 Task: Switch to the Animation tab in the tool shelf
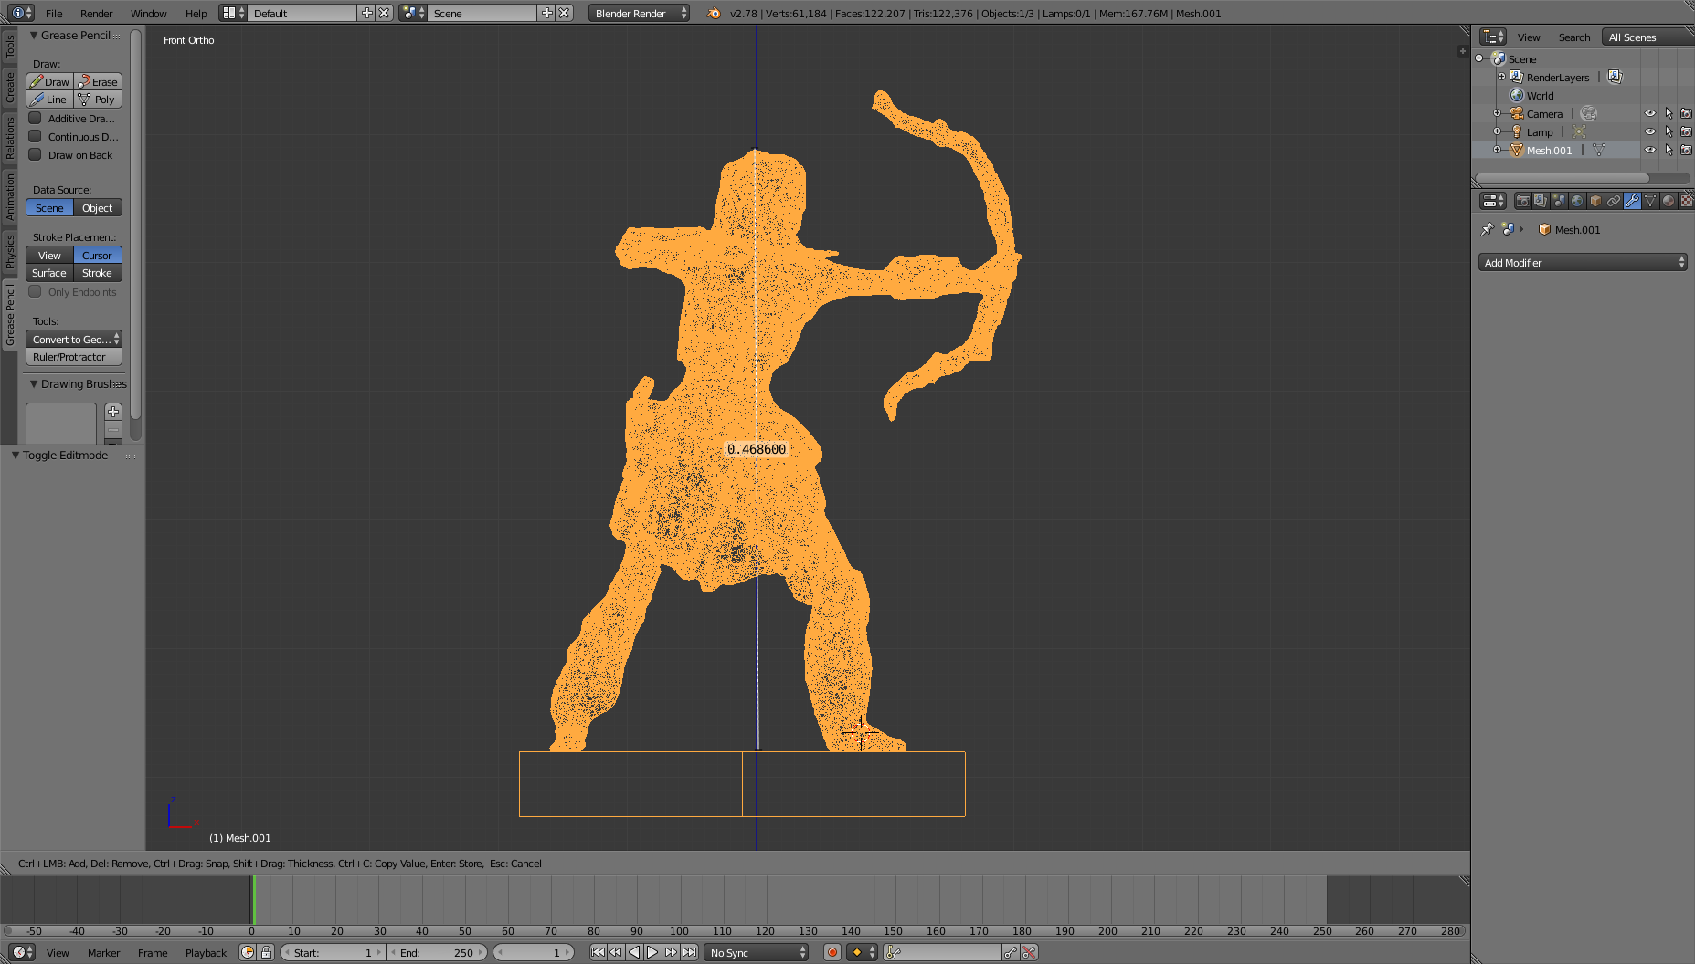tap(10, 197)
